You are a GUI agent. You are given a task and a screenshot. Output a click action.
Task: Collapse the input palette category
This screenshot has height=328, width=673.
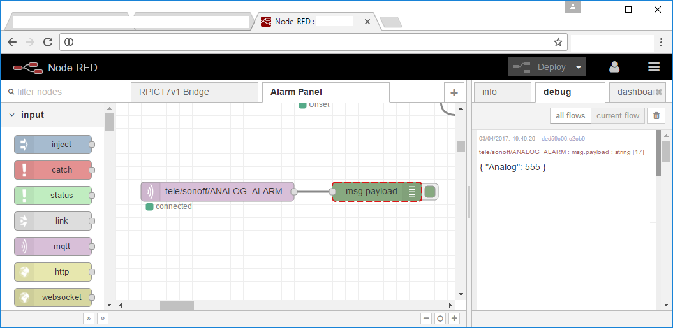(52, 115)
